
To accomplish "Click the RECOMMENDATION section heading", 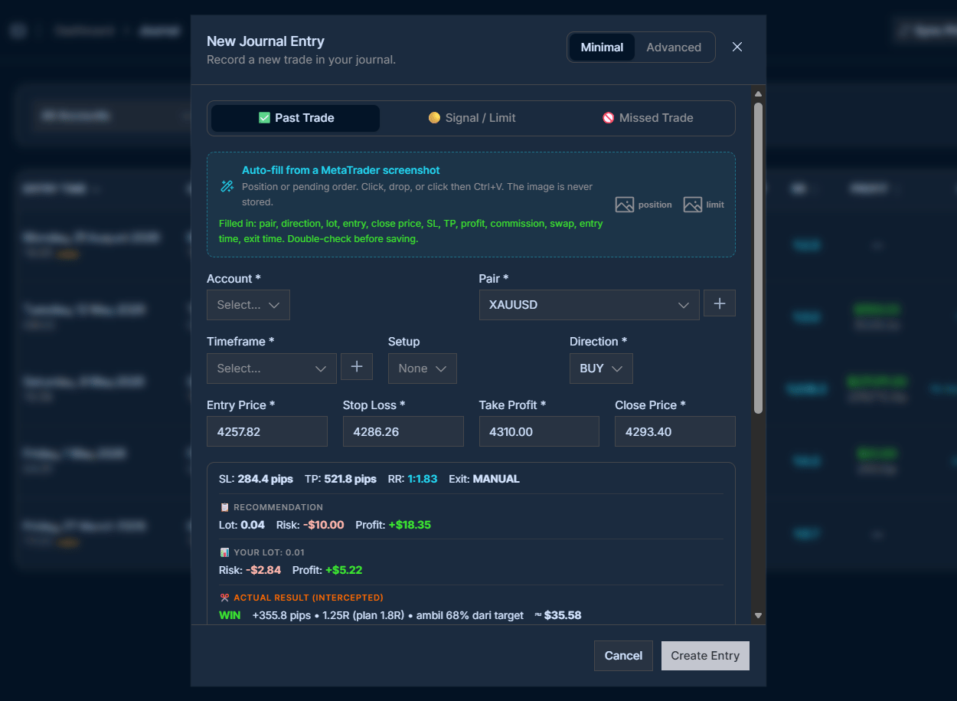I will click(x=278, y=507).
